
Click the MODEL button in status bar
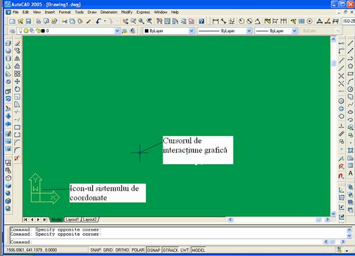point(199,250)
